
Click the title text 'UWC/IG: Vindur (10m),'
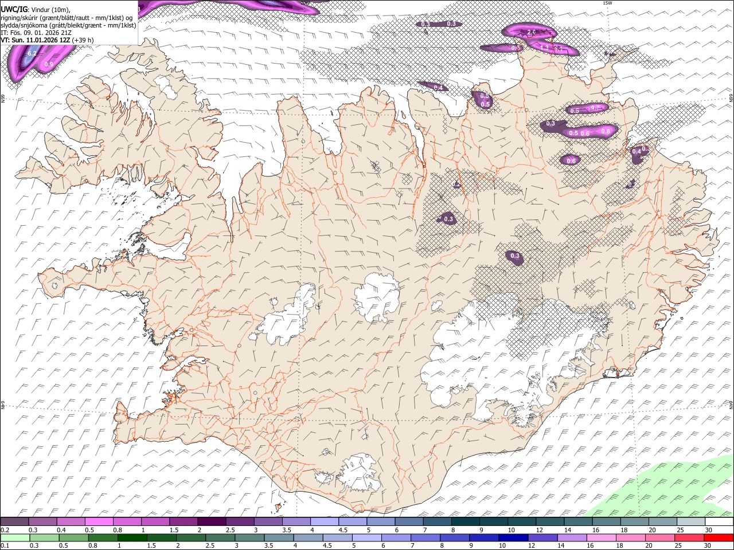[36, 10]
